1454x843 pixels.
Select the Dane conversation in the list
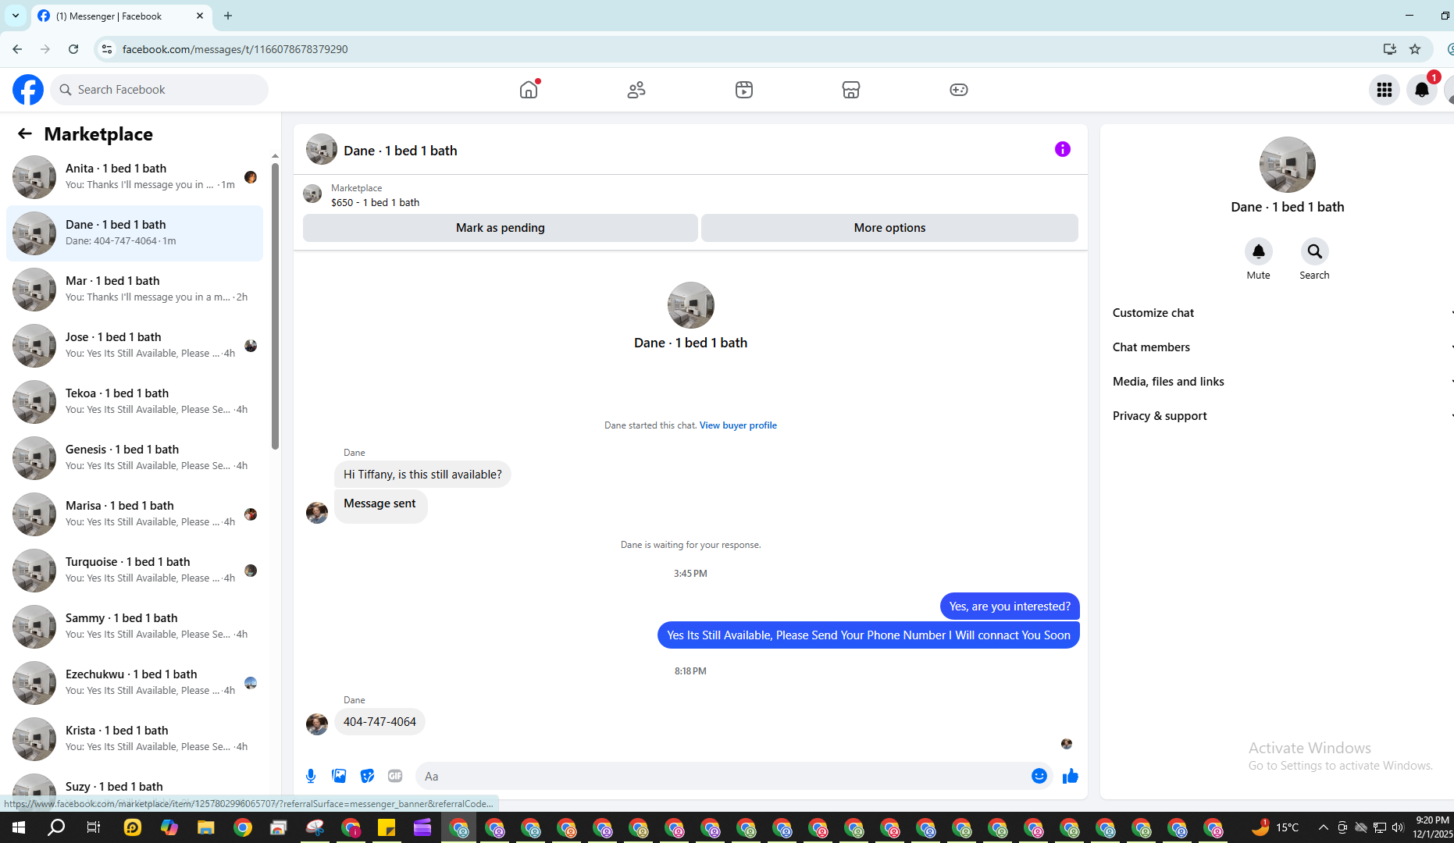[134, 233]
